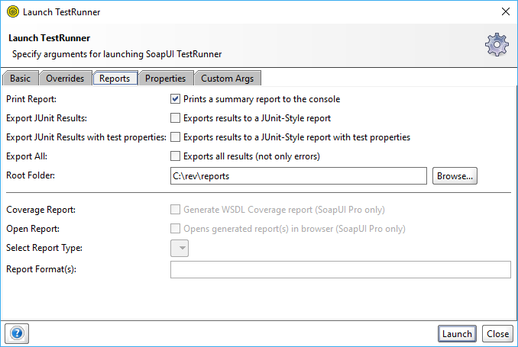Click 'Generate WSDL Coverage report' label

(284, 210)
